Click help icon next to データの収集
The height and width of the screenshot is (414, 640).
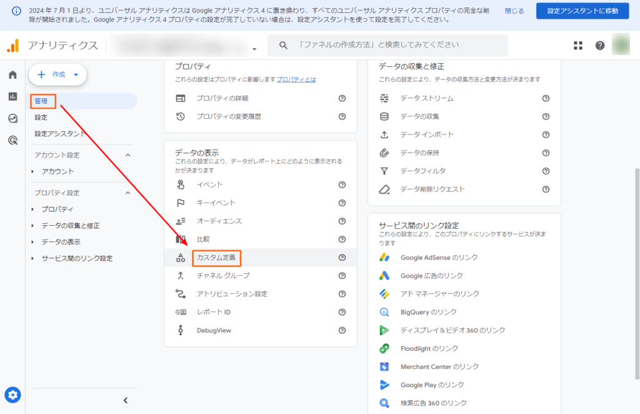pyautogui.click(x=546, y=116)
